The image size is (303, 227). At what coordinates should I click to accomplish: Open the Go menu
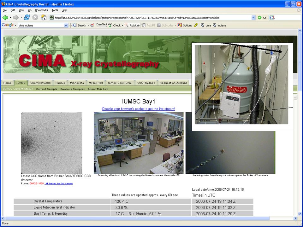tap(30, 10)
